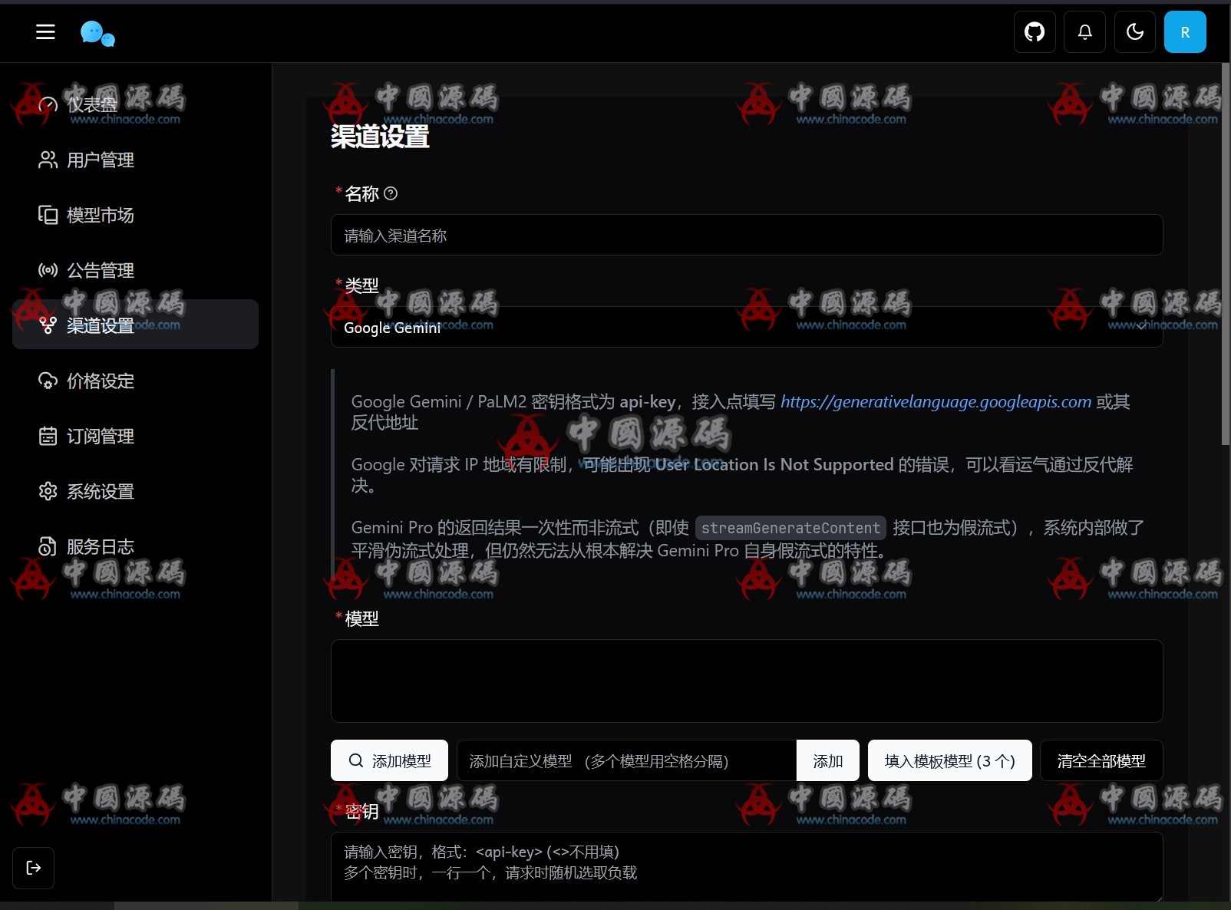
Task: Click the subscription calendar icon
Action: (x=48, y=436)
